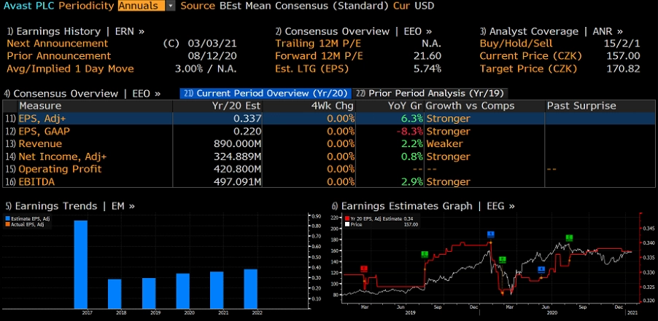The height and width of the screenshot is (321, 658).
Task: Select the EBITDA measure row
Action: pos(328,182)
